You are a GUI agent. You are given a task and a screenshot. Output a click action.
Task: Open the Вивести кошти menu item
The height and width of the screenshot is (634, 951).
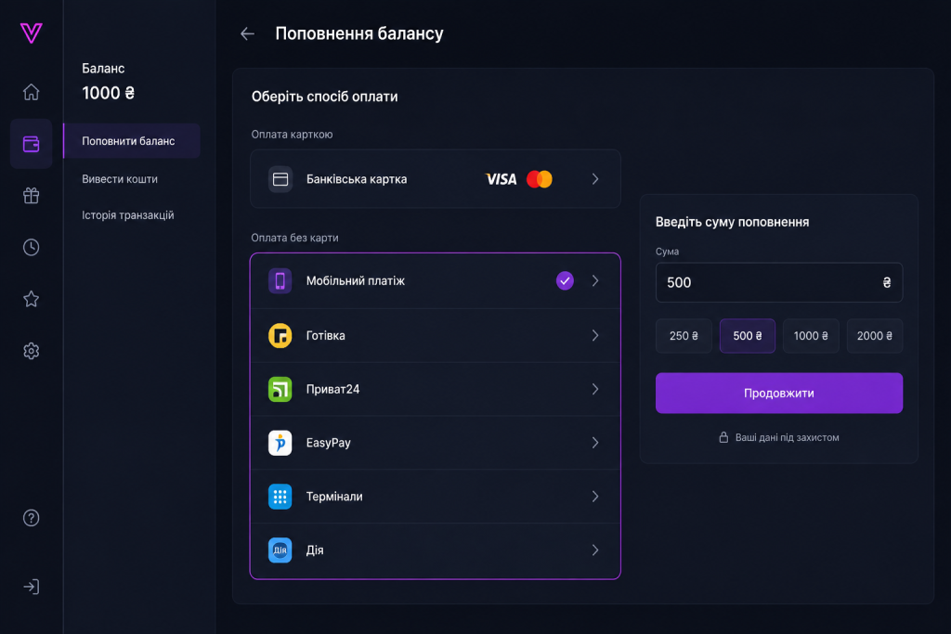click(x=120, y=179)
